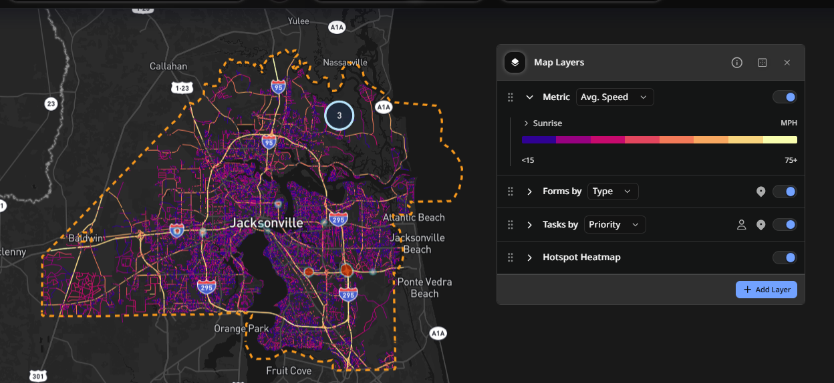Toggle the Metric layer off
The width and height of the screenshot is (834, 383).
point(785,97)
